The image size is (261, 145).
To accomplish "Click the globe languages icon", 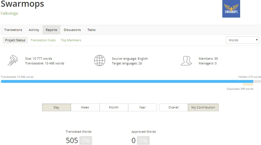I will pos(100,61).
